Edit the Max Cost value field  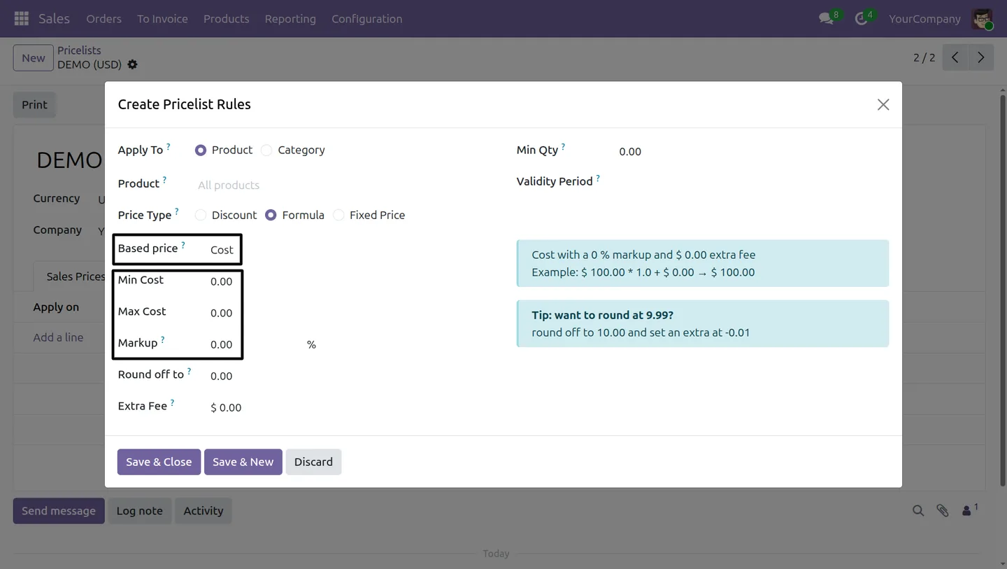coord(222,313)
